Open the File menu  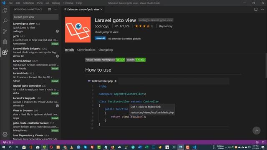click(x=10, y=3)
